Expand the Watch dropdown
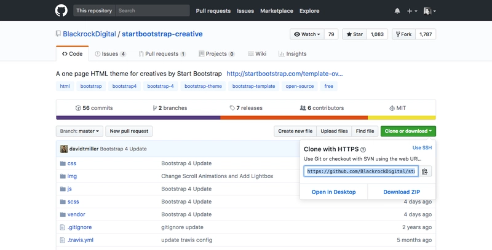492x250 pixels. [x=306, y=34]
